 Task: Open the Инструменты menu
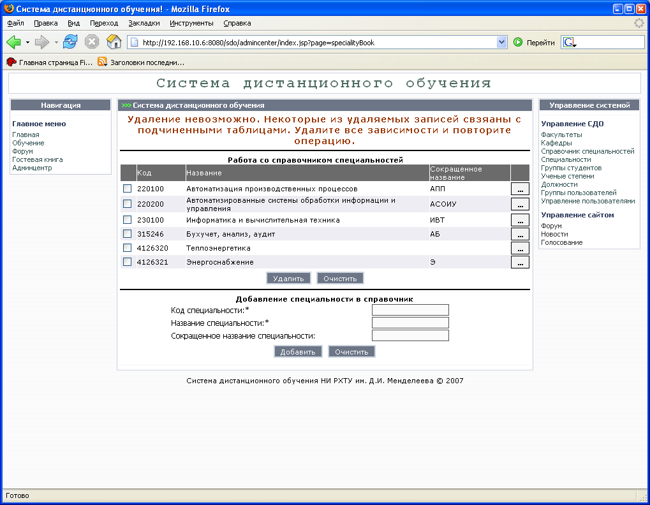point(191,23)
